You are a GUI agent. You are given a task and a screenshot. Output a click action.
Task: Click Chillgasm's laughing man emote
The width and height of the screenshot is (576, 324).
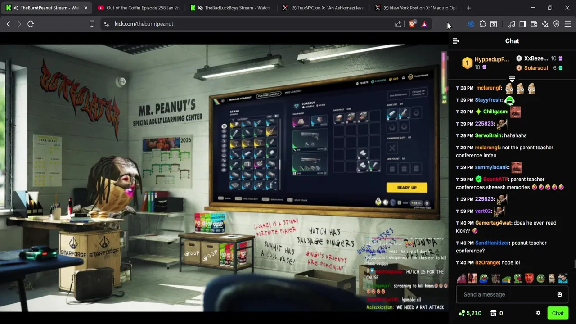515,112
